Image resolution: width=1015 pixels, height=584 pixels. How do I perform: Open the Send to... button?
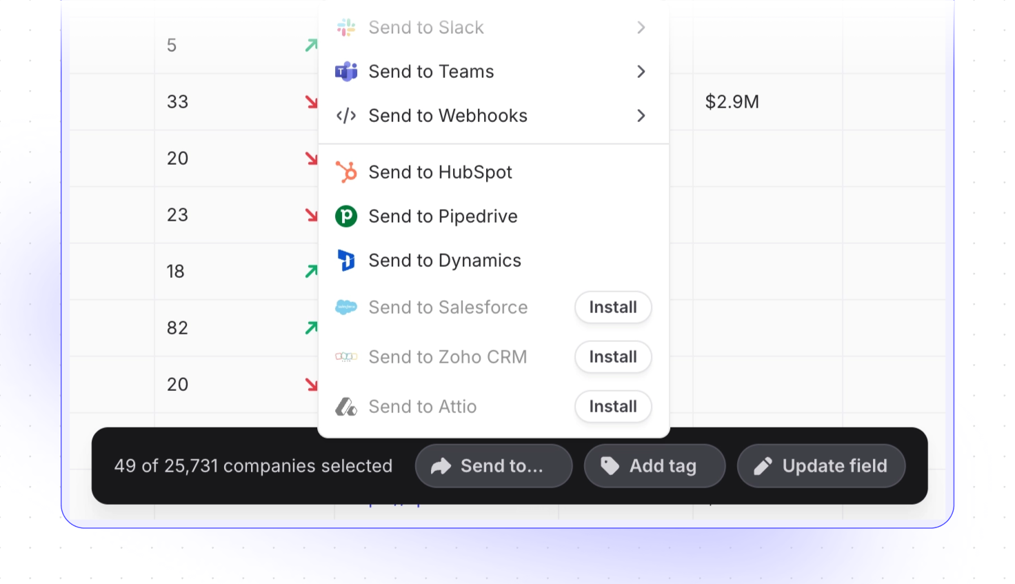(x=494, y=466)
